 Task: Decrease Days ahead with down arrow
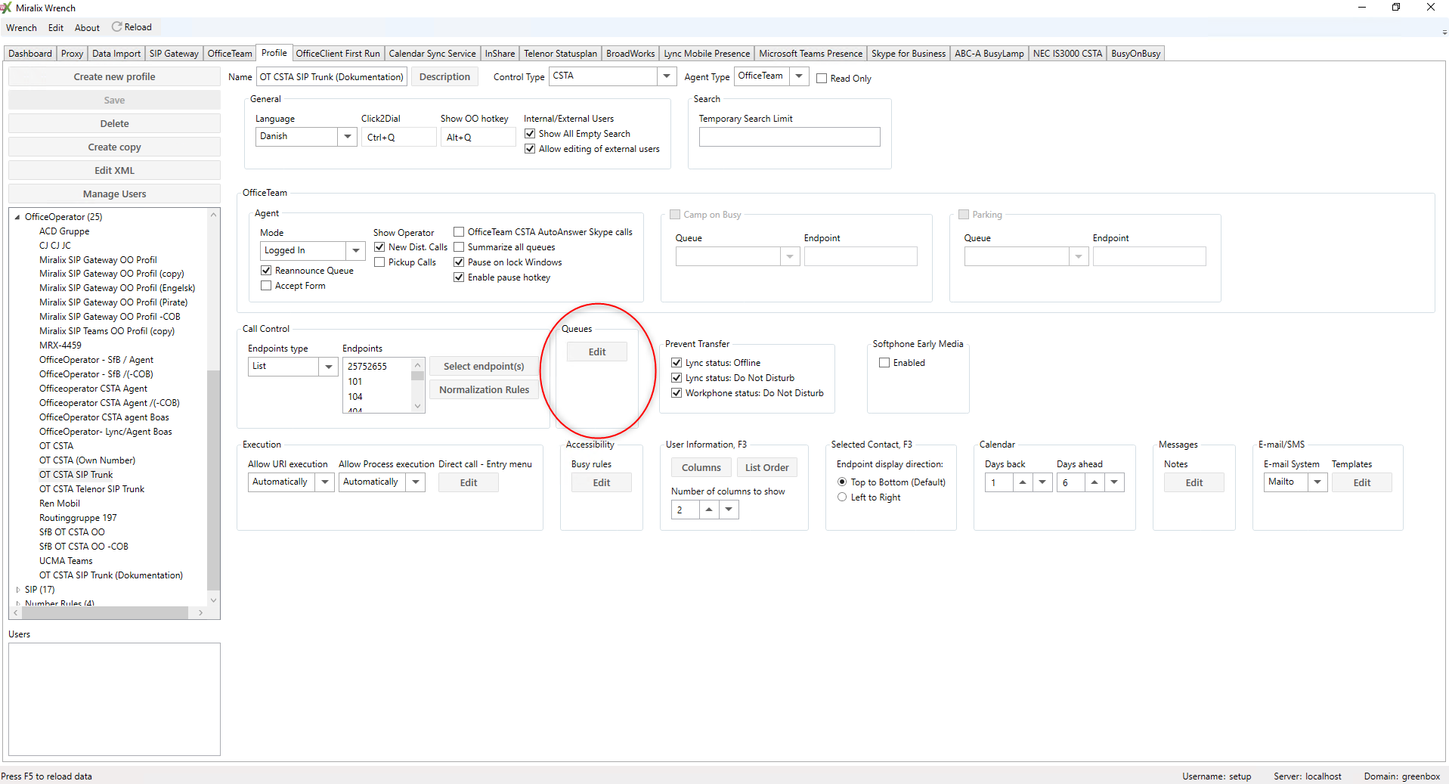pos(1114,482)
